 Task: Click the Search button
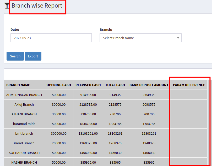coord(15,56)
